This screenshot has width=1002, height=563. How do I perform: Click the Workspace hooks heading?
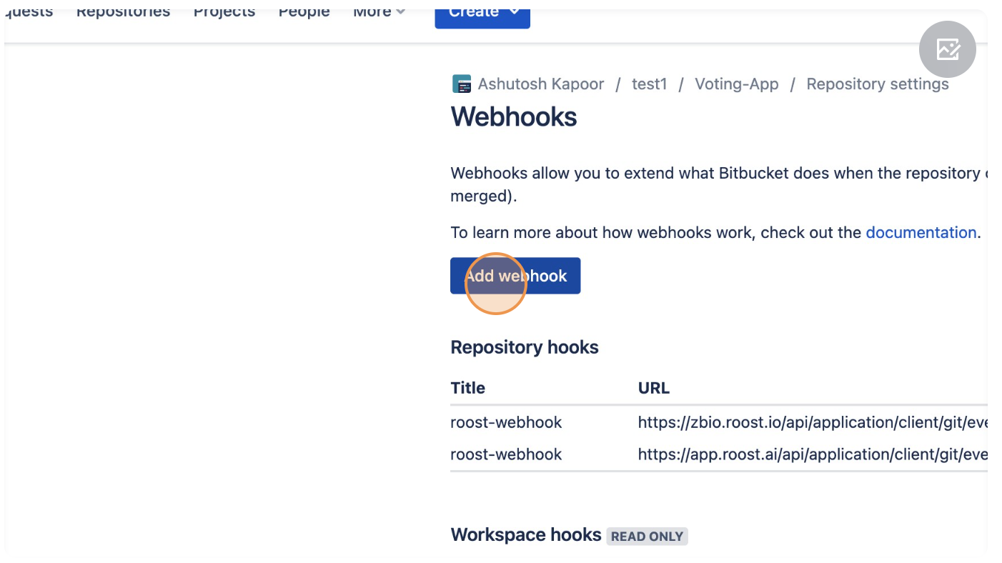point(526,535)
